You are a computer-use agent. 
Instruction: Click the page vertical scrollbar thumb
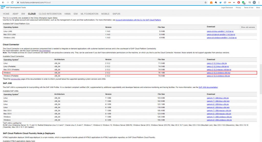coord(261,79)
